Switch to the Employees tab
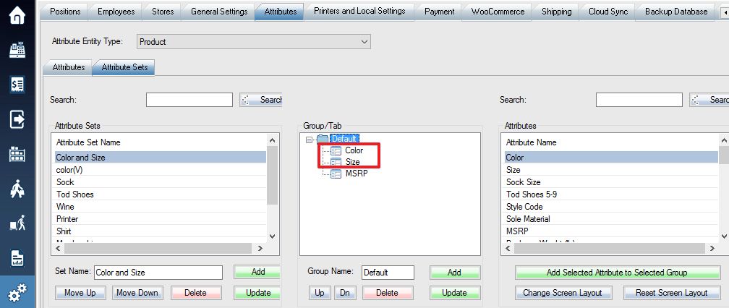Image resolution: width=729 pixels, height=308 pixels. click(116, 11)
